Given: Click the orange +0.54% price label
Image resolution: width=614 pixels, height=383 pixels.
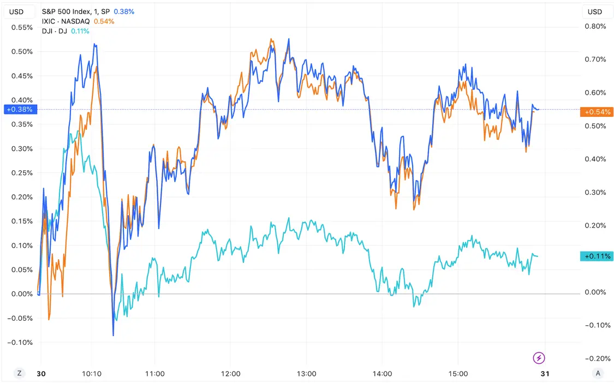Looking at the screenshot, I should point(598,112).
